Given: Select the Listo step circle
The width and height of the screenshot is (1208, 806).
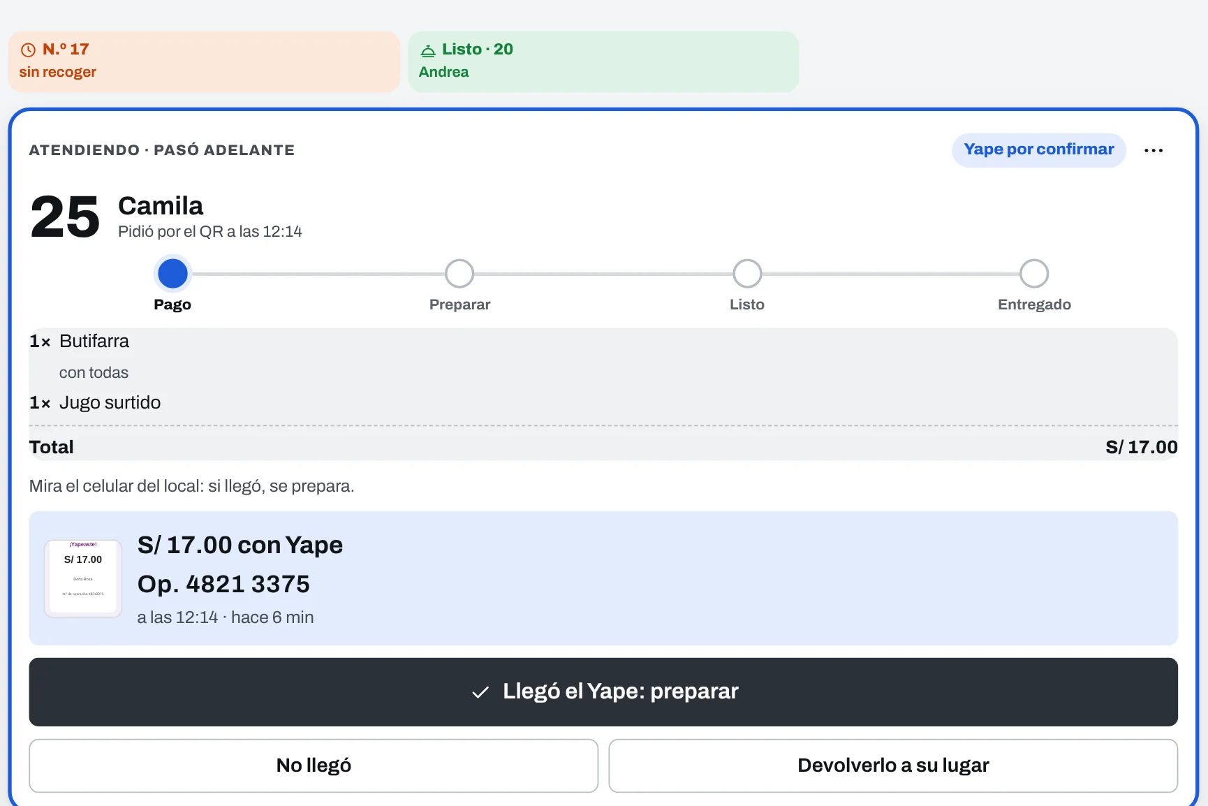Looking at the screenshot, I should pos(747,273).
